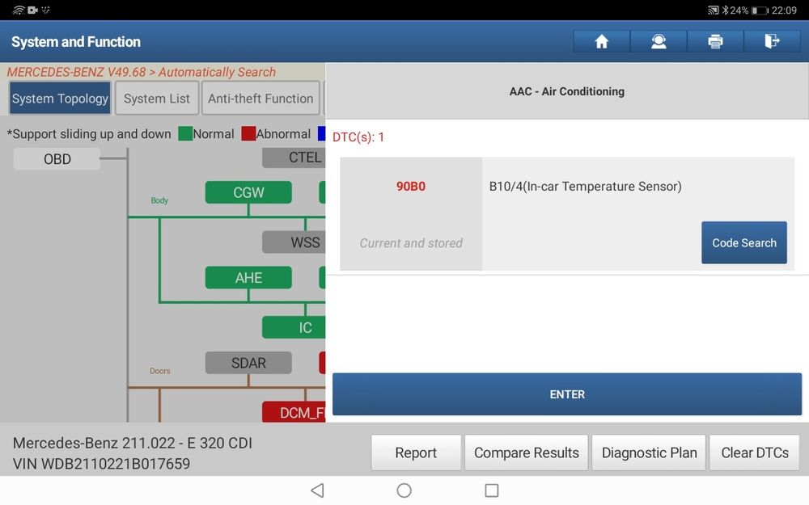Image resolution: width=809 pixels, height=505 pixels.
Task: Click the Code Search button
Action: tap(744, 242)
